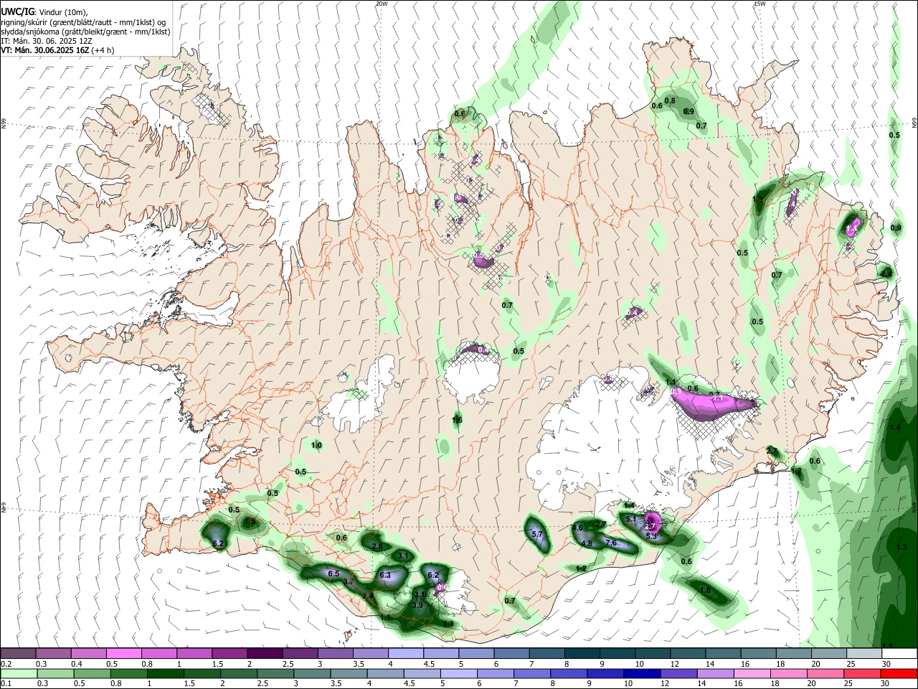Click the '1.0' precipitation value on the map
This screenshot has height=689, width=918.
click(x=316, y=446)
